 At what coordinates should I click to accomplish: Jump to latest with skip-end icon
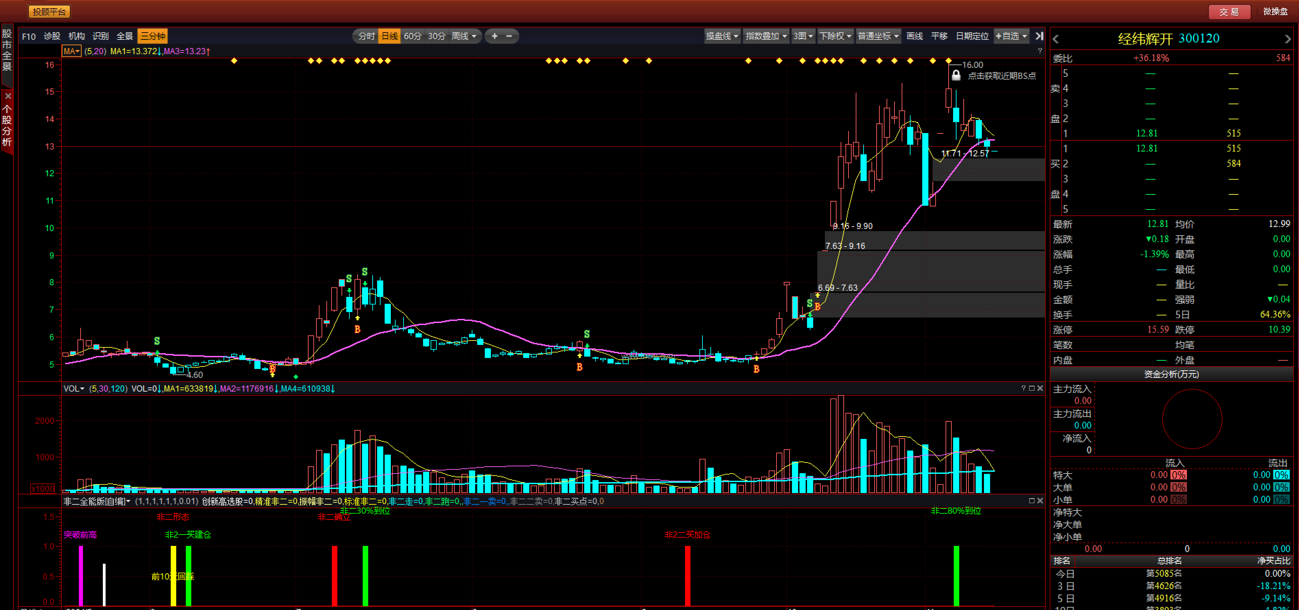(1039, 36)
